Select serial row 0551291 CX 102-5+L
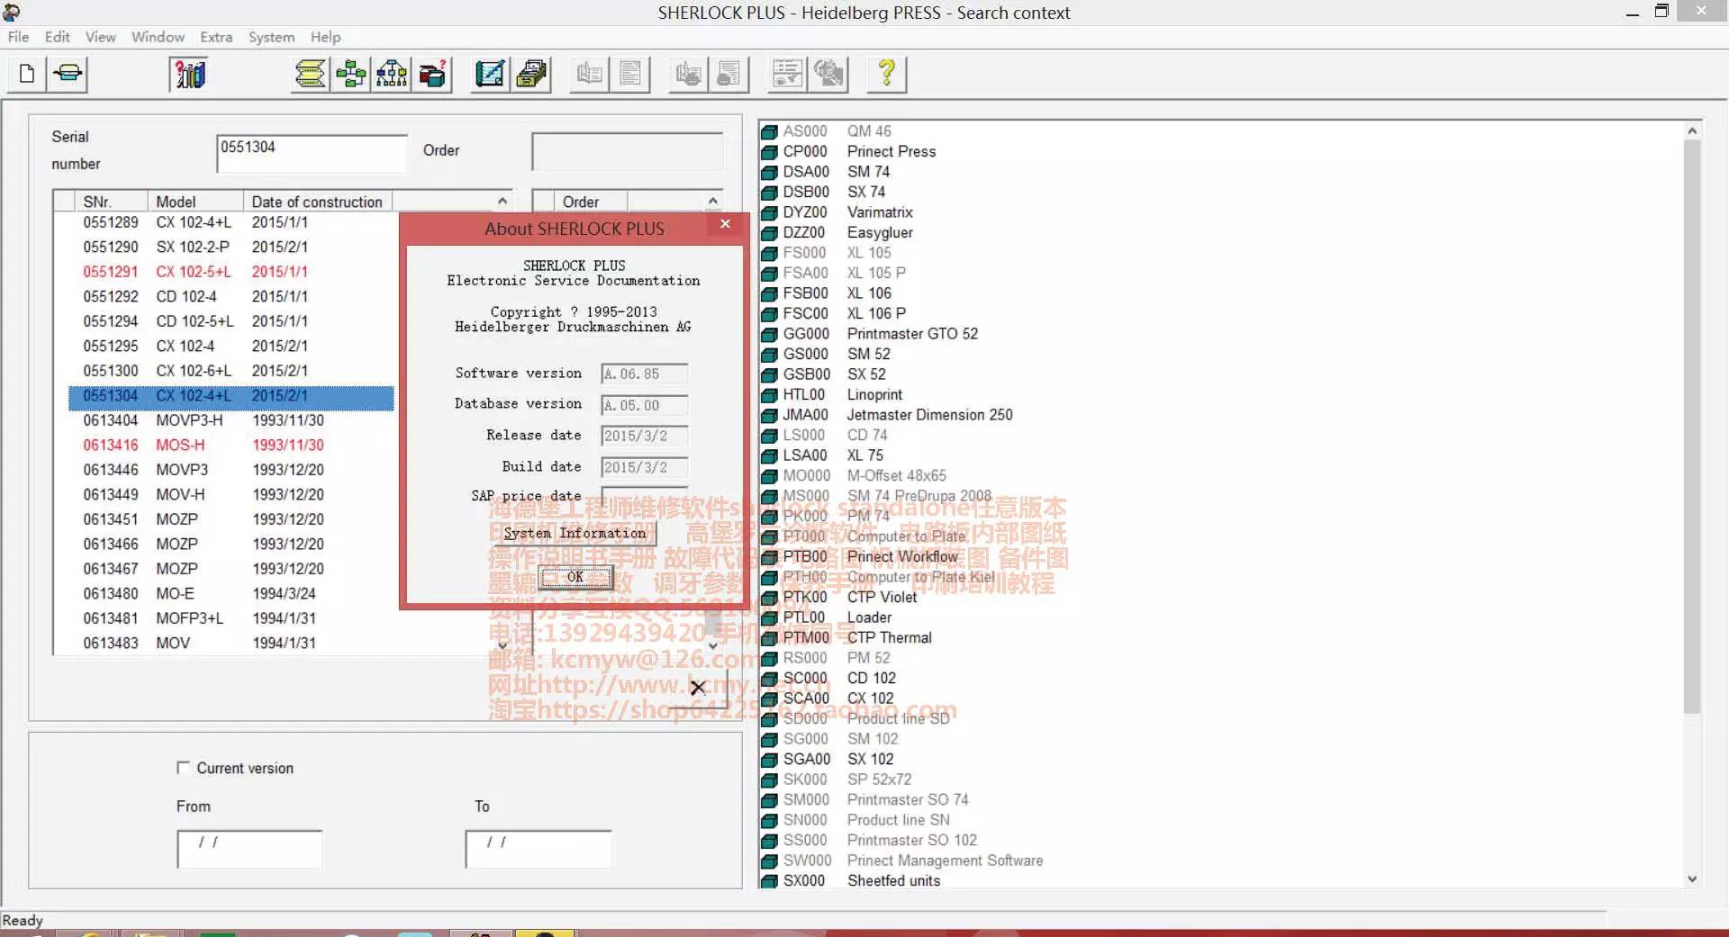Viewport: 1729px width, 937px height. [x=231, y=272]
